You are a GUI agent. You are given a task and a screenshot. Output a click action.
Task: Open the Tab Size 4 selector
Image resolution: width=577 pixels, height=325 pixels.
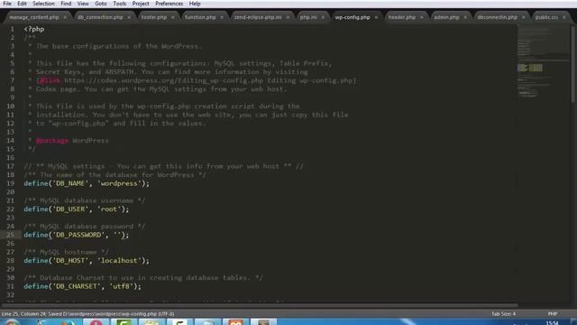point(503,314)
